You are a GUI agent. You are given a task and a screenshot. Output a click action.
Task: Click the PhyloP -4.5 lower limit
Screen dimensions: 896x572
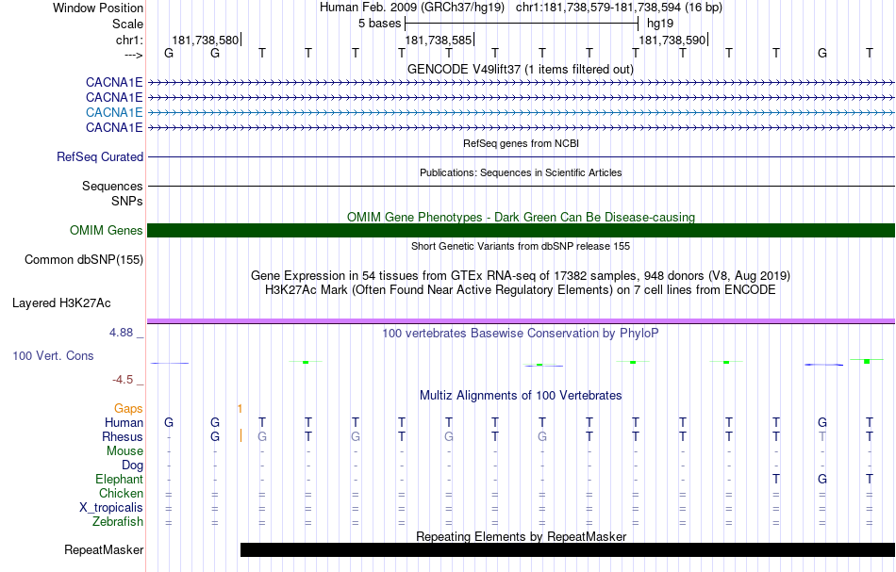point(128,380)
